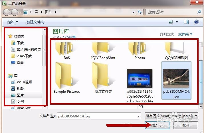Click the 下载 folder icon
Viewport: 204px width, 133px height.
13,43
